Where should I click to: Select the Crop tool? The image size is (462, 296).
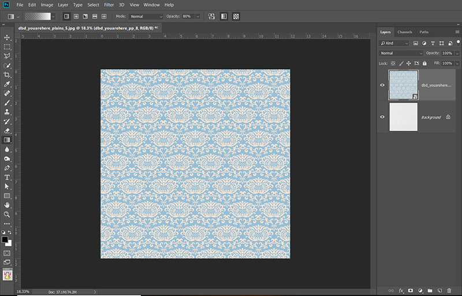(7, 74)
